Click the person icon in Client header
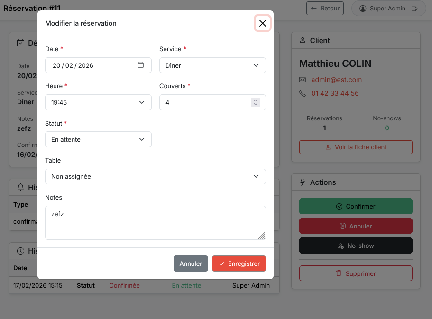The height and width of the screenshot is (319, 432). click(303, 41)
